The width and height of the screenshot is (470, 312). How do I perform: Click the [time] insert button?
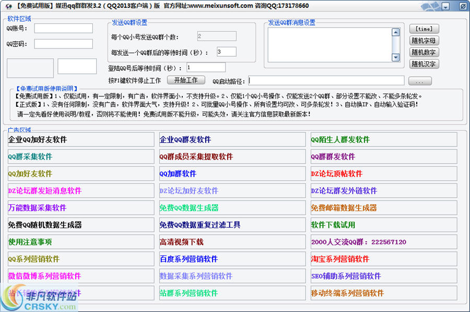pyautogui.click(x=424, y=29)
